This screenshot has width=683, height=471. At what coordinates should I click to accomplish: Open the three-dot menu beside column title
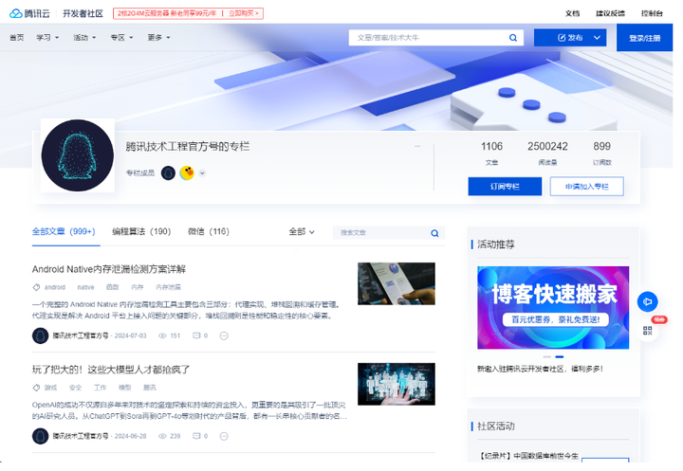click(x=417, y=146)
